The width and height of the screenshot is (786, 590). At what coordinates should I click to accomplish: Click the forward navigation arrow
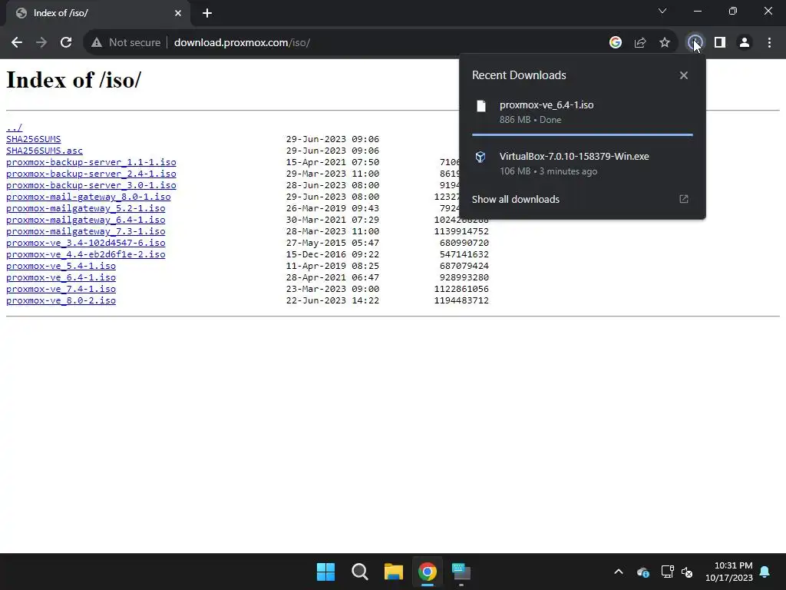41,43
